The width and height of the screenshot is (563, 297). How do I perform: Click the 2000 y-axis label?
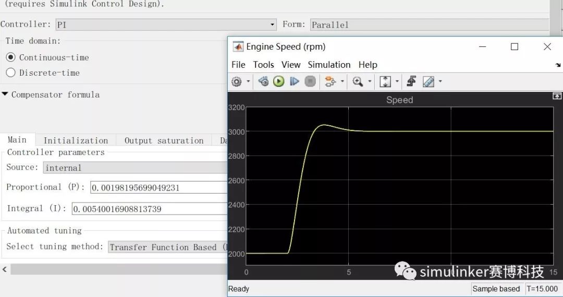click(x=237, y=254)
